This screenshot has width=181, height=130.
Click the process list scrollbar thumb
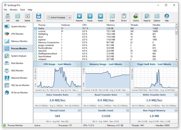[x=176, y=30]
